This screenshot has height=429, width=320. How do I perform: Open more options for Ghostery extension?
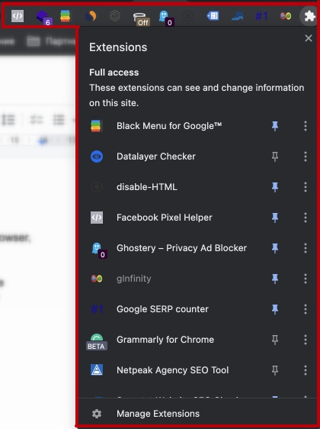pyautogui.click(x=306, y=248)
